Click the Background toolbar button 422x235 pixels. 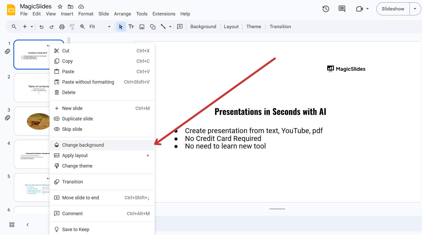(203, 27)
